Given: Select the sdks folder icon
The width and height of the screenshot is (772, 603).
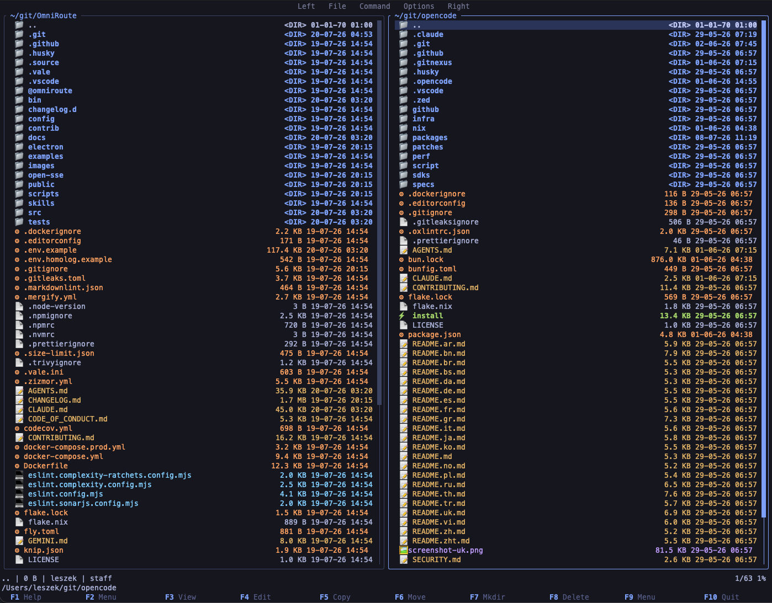Looking at the screenshot, I should pyautogui.click(x=404, y=175).
